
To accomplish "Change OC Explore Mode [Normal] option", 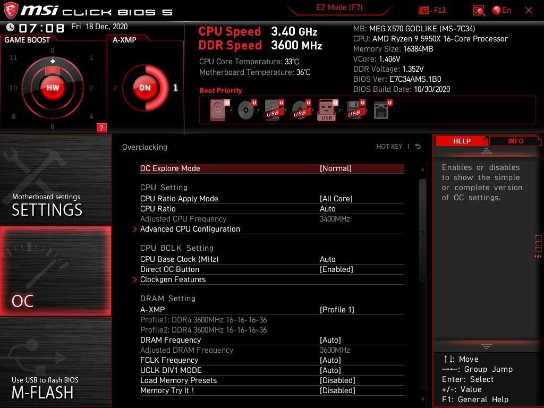I will pyautogui.click(x=272, y=168).
